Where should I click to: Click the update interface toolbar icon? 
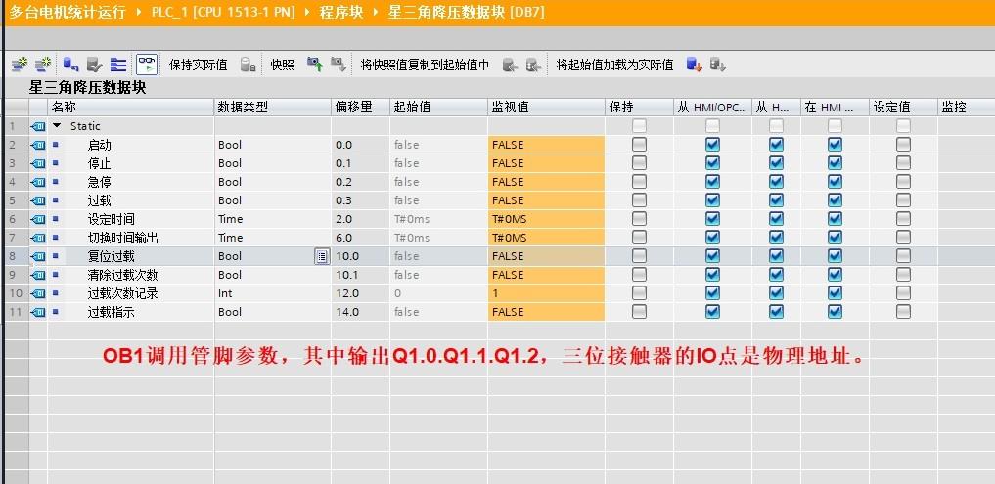point(95,65)
